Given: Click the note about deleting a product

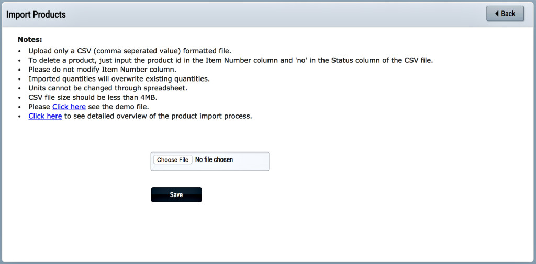Looking at the screenshot, I should (x=231, y=61).
